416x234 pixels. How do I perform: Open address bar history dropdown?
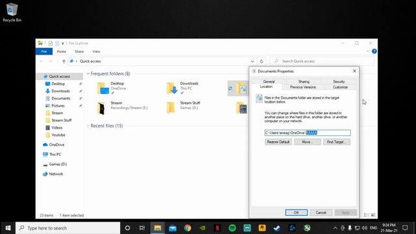point(253,61)
